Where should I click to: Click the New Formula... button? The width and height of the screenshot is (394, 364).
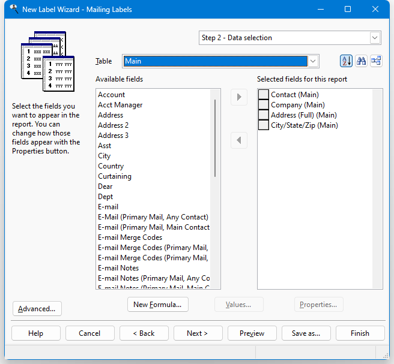coord(157,305)
